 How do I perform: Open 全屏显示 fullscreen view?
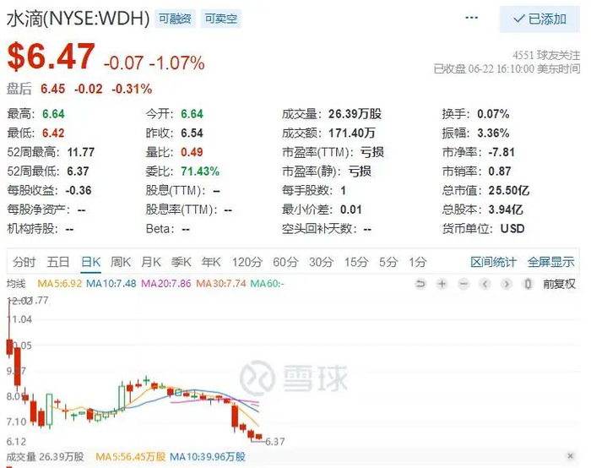tap(550, 262)
